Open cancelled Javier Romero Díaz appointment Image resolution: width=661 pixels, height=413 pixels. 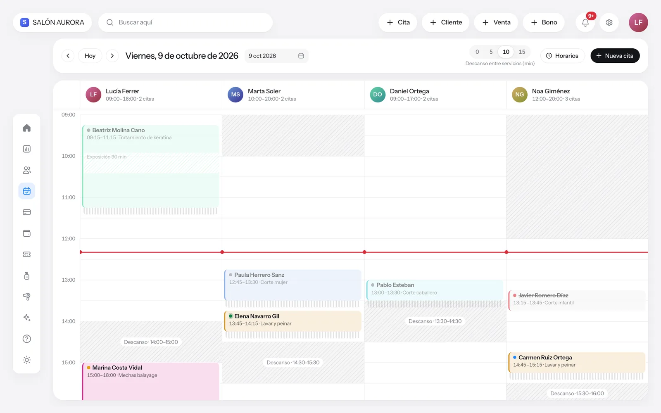[x=577, y=300]
